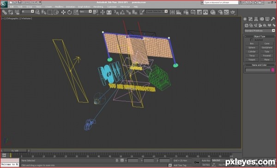Toggle the Spinner Snap button
277x168 pixels.
(135, 12)
